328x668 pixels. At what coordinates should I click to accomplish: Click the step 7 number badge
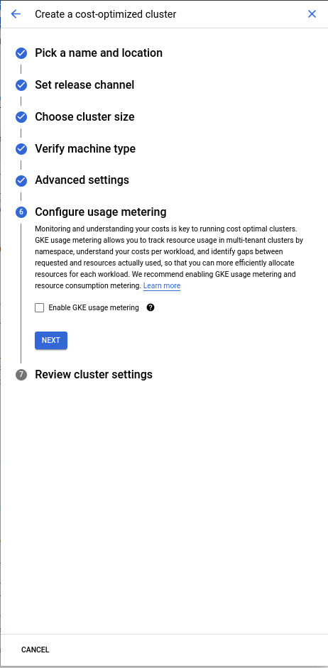click(21, 375)
